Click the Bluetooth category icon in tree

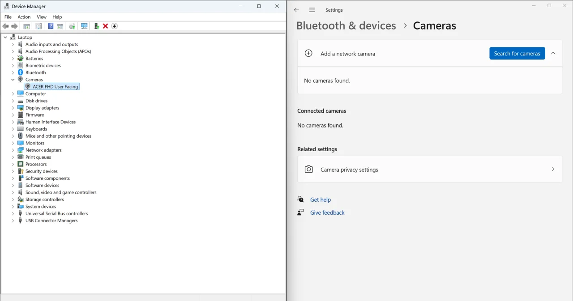[21, 72]
